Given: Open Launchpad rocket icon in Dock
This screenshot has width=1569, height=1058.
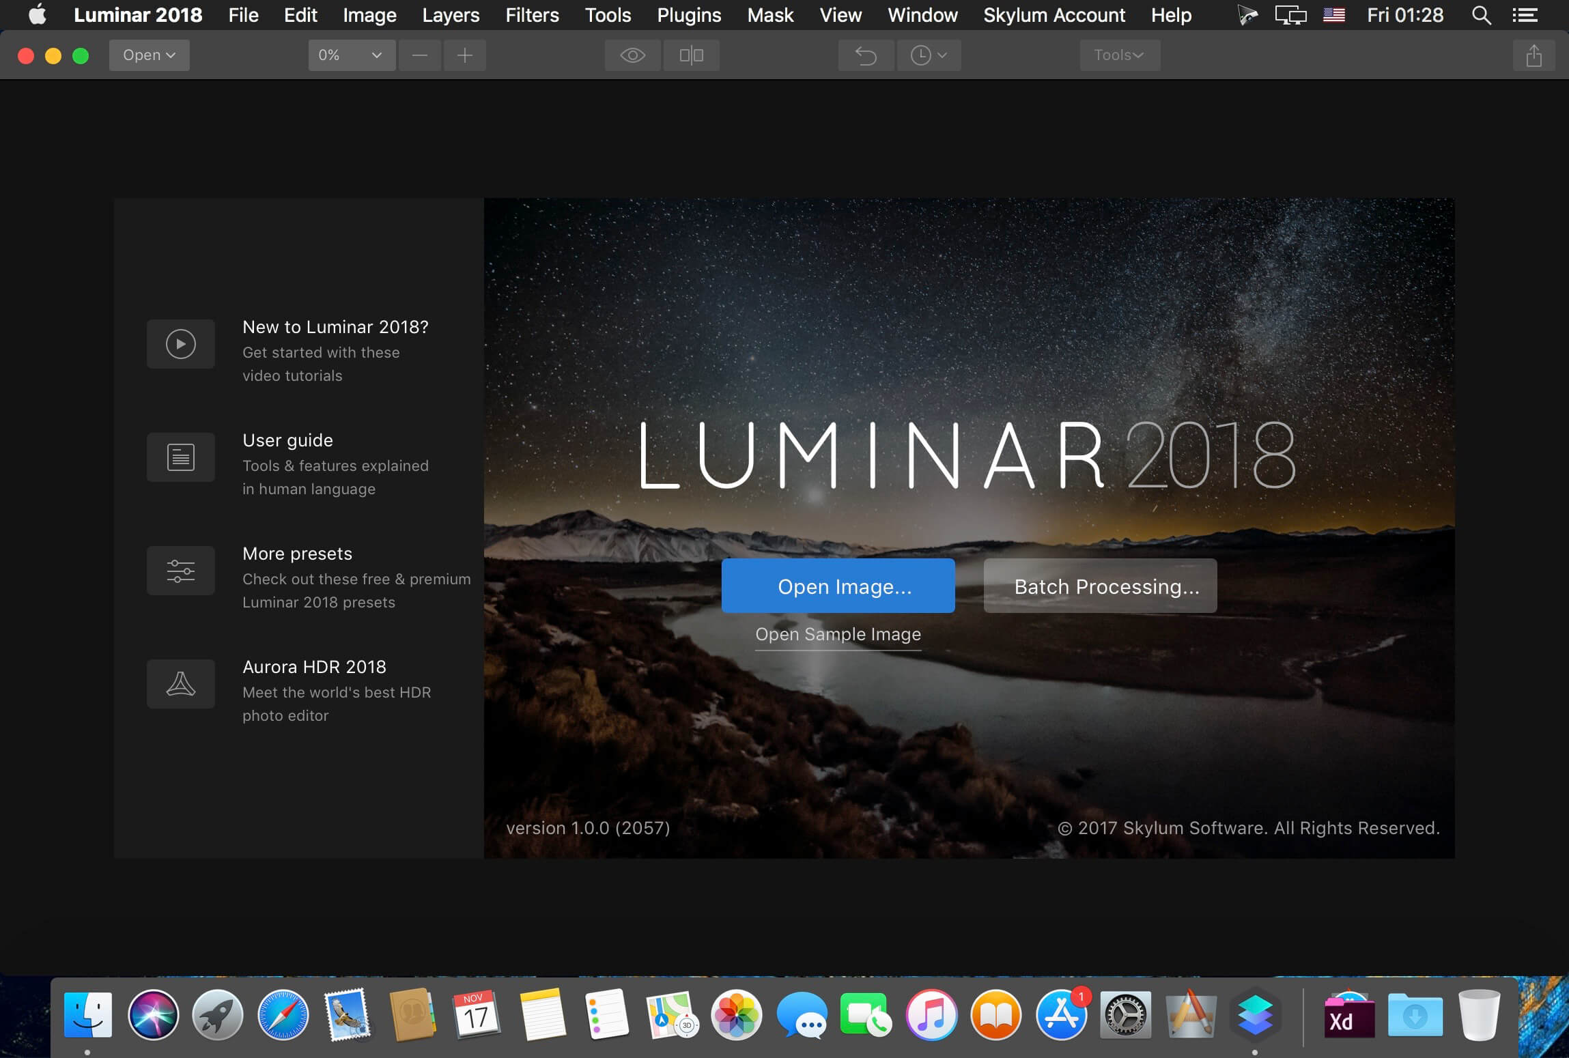Looking at the screenshot, I should coord(218,1015).
